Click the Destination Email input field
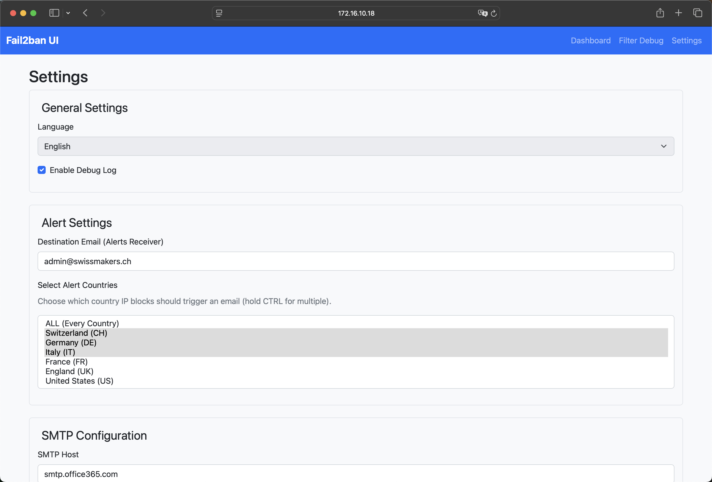Viewport: 712px width, 482px height. 355,261
